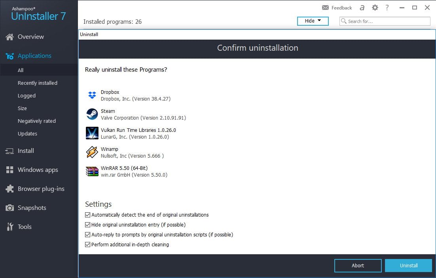Click the Applications sidebar icon
436x278 pixels.
(x=9, y=56)
